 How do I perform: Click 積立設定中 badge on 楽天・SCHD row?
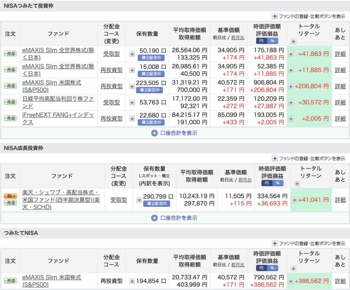pos(156,203)
